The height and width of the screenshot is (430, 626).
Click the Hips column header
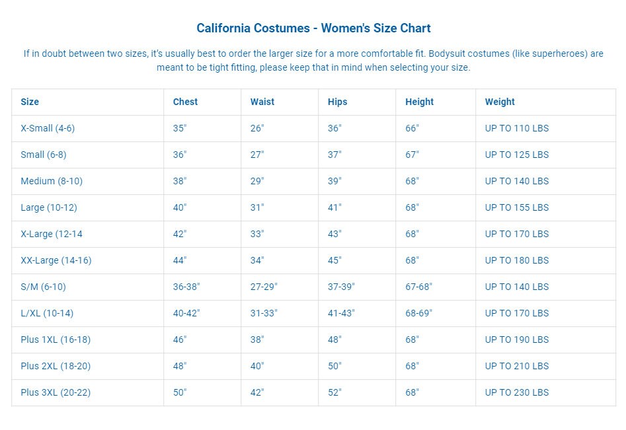click(337, 102)
